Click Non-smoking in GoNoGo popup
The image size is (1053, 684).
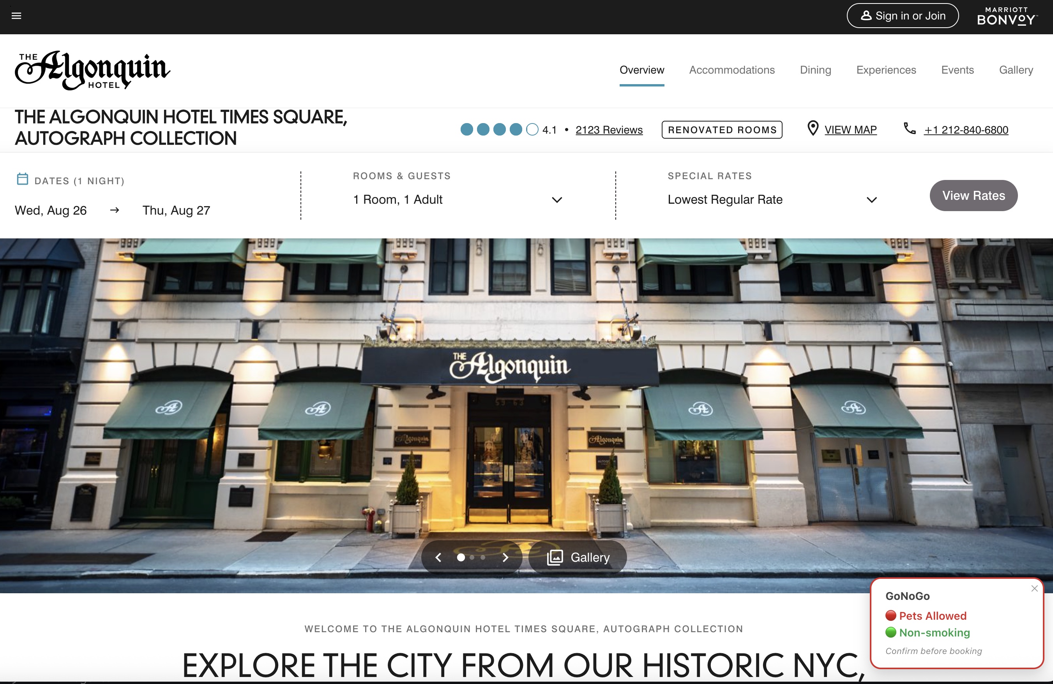935,633
